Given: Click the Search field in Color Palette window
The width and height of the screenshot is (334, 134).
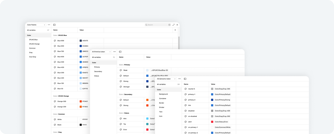Looking at the screenshot, I should [158, 25].
